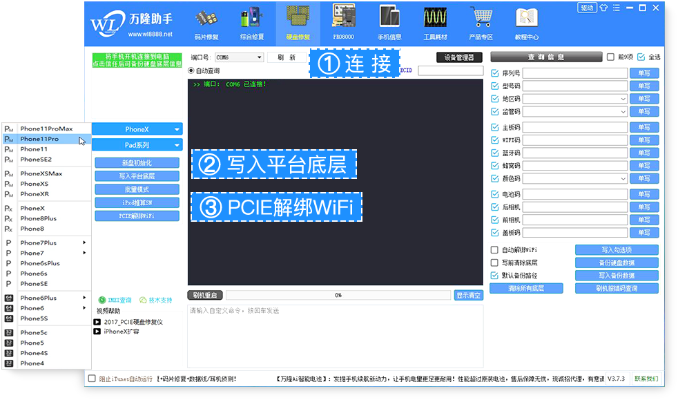Toggle the 默认备份路径 checkbox

pos(494,276)
